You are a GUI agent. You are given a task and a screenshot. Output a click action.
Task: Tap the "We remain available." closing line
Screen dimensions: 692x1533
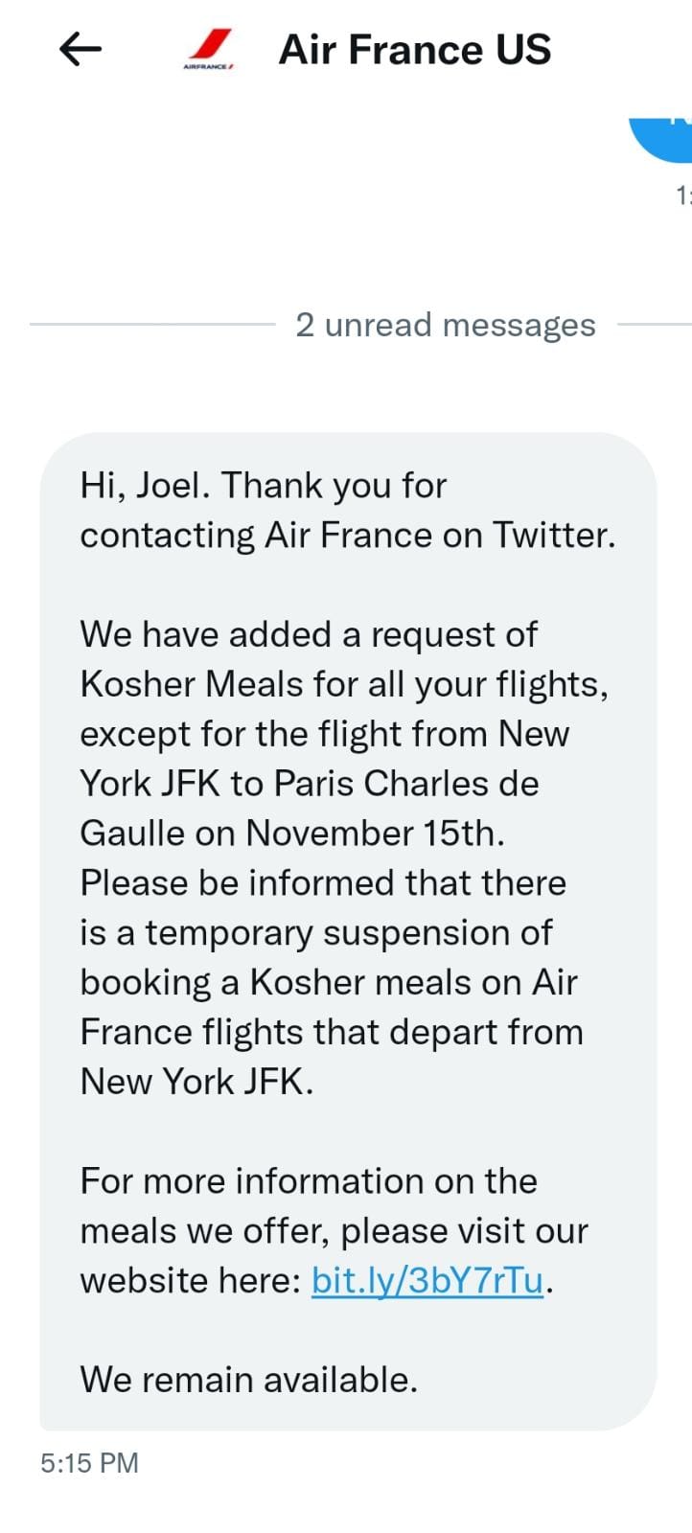coord(249,1380)
